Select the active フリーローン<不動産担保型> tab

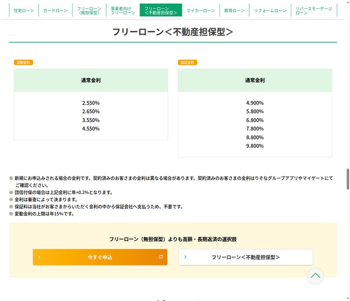tap(161, 11)
